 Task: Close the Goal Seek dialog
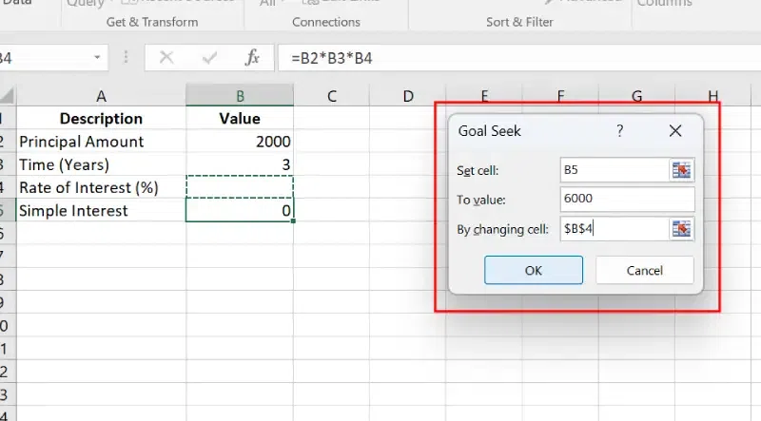(675, 130)
